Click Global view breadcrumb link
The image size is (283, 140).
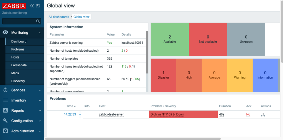click(x=82, y=17)
